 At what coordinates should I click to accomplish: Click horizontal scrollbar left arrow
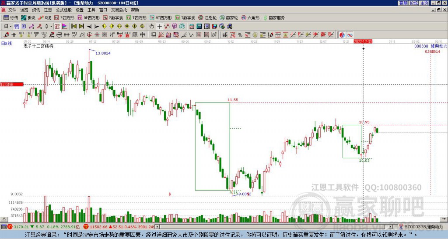(x=157, y=227)
